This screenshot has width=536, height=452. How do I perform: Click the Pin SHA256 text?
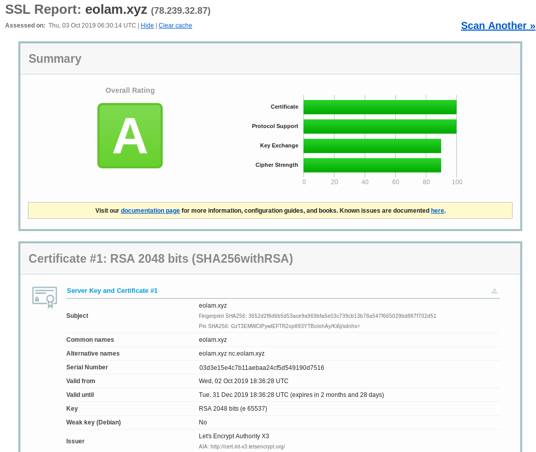point(279,326)
